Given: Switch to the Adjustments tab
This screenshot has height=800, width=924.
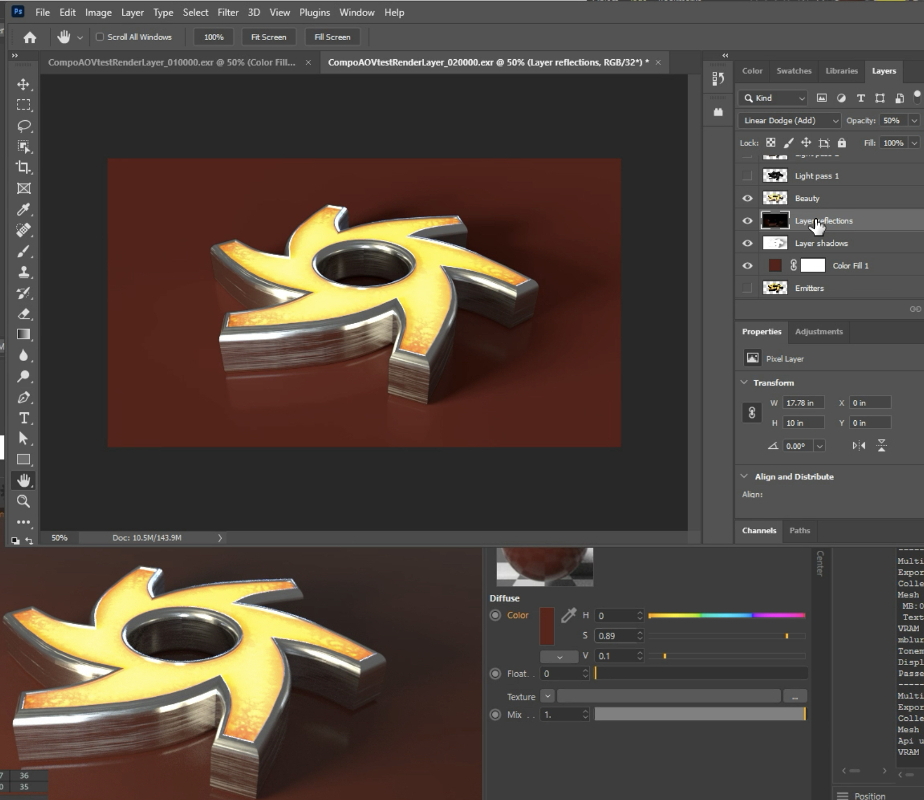Looking at the screenshot, I should pyautogui.click(x=819, y=331).
